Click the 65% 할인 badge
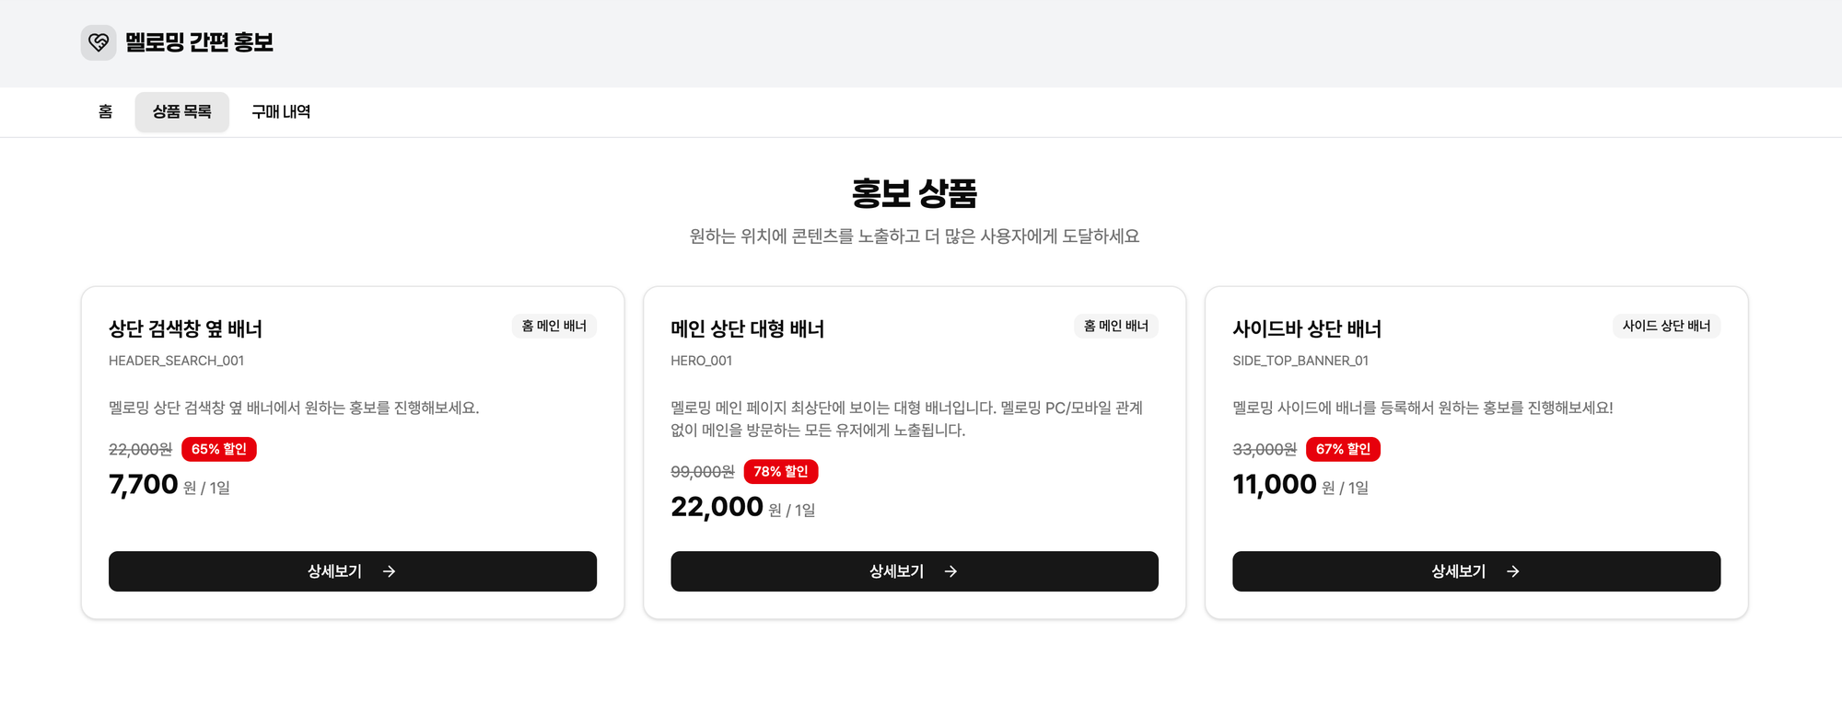The height and width of the screenshot is (725, 1842). [x=219, y=449]
